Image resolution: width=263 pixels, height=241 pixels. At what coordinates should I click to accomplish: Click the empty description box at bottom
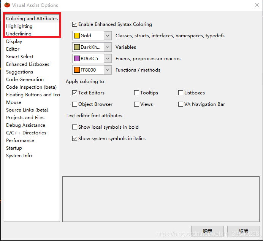161,199
